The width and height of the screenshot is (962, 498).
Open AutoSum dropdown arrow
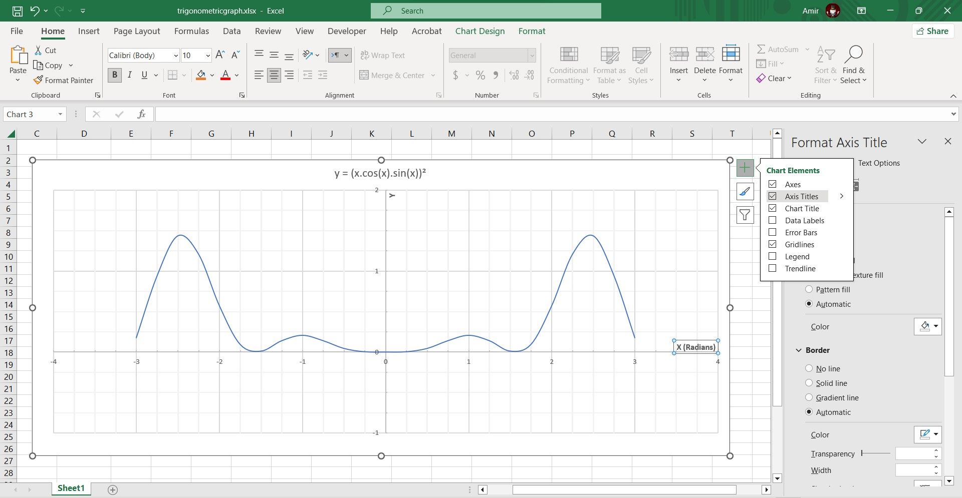pyautogui.click(x=807, y=49)
